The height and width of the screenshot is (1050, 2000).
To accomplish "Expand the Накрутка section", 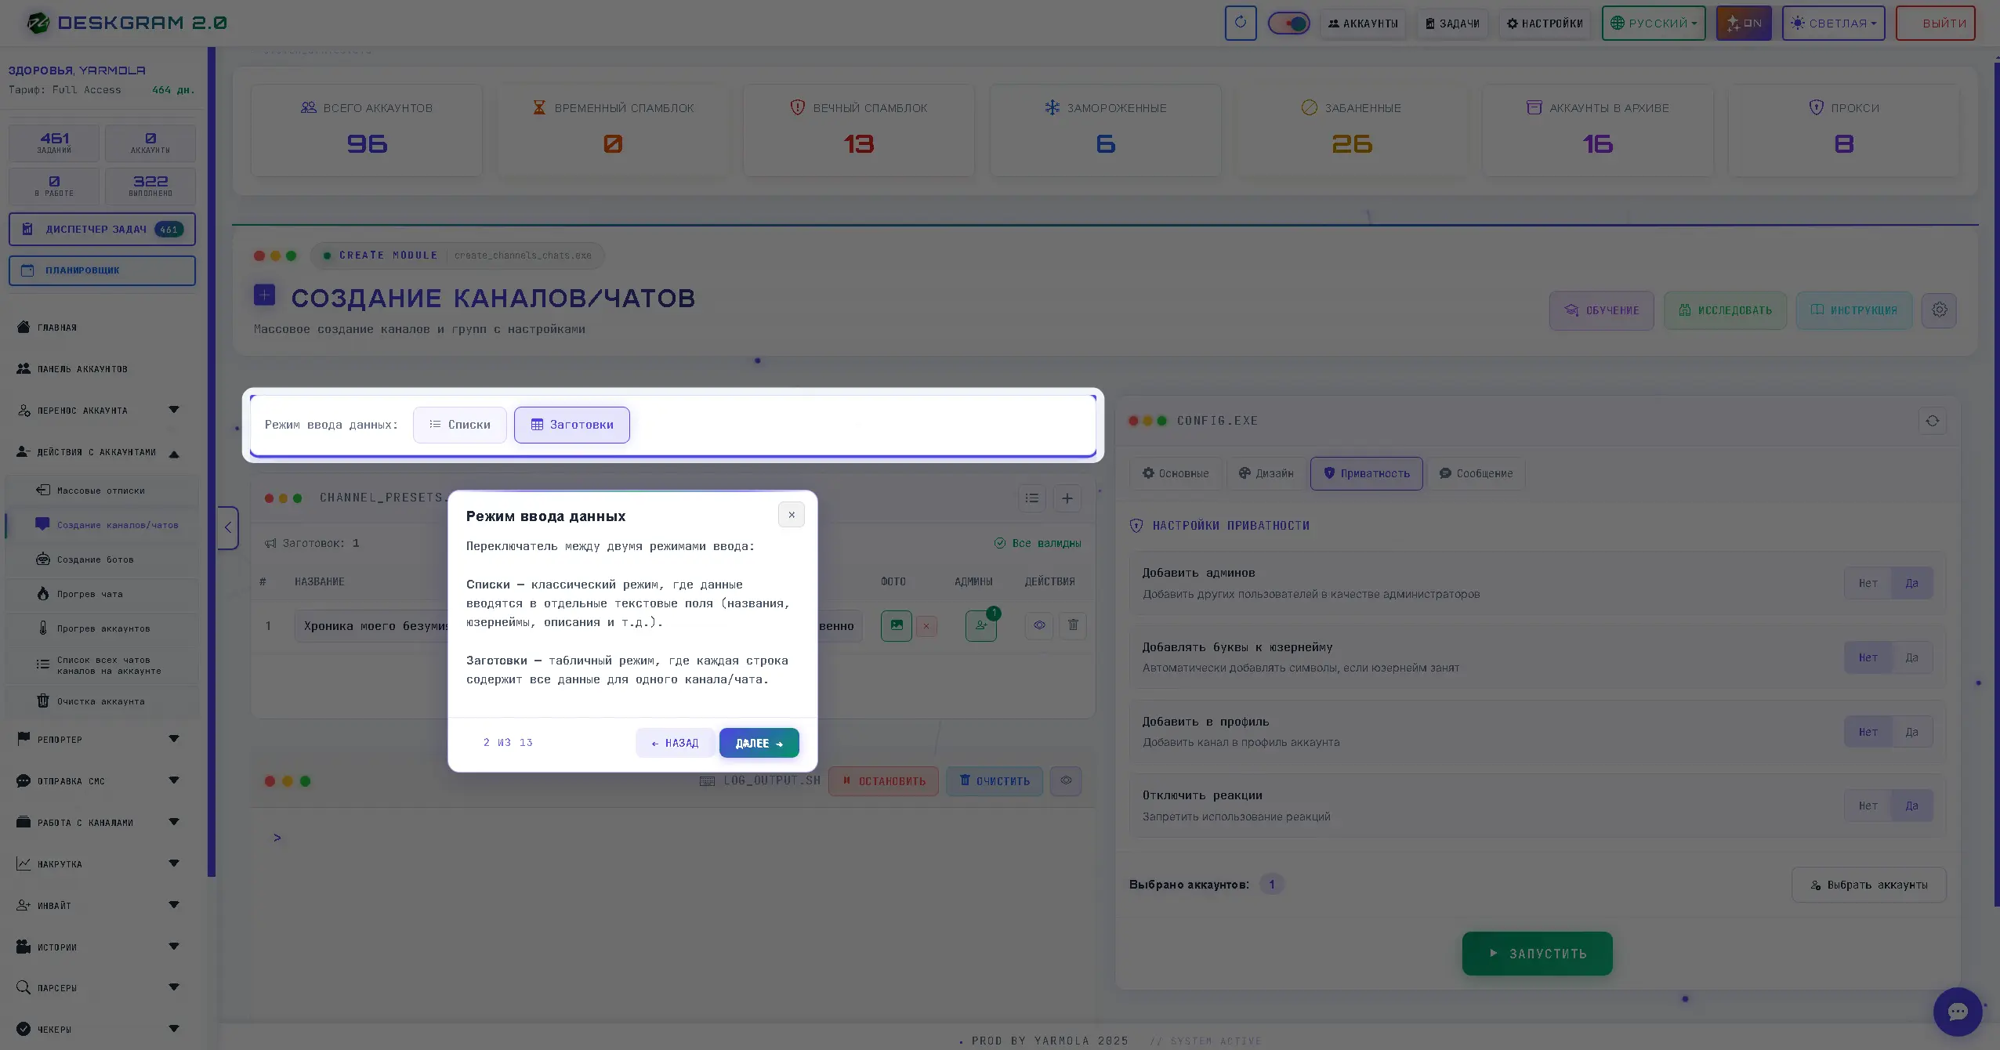I will tap(98, 864).
